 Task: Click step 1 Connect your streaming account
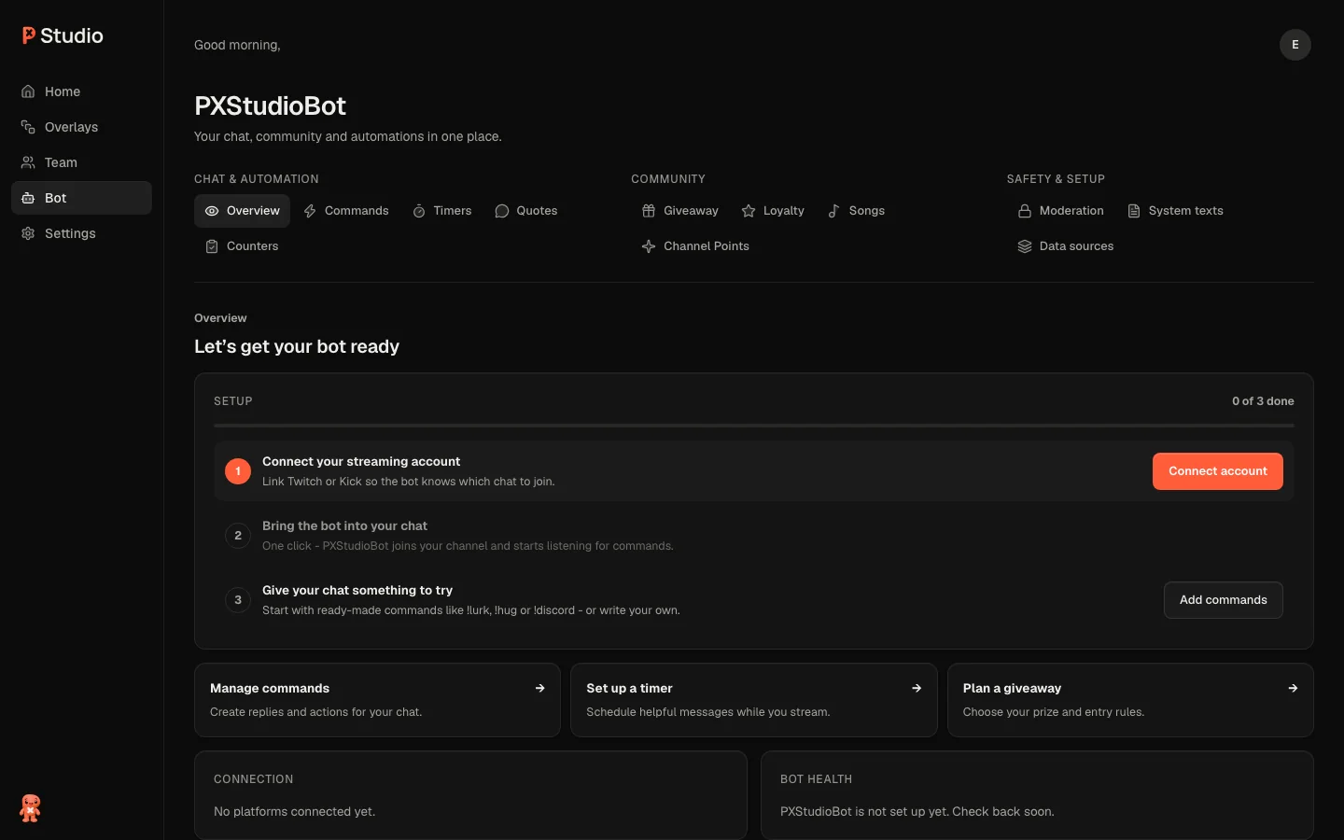753,471
